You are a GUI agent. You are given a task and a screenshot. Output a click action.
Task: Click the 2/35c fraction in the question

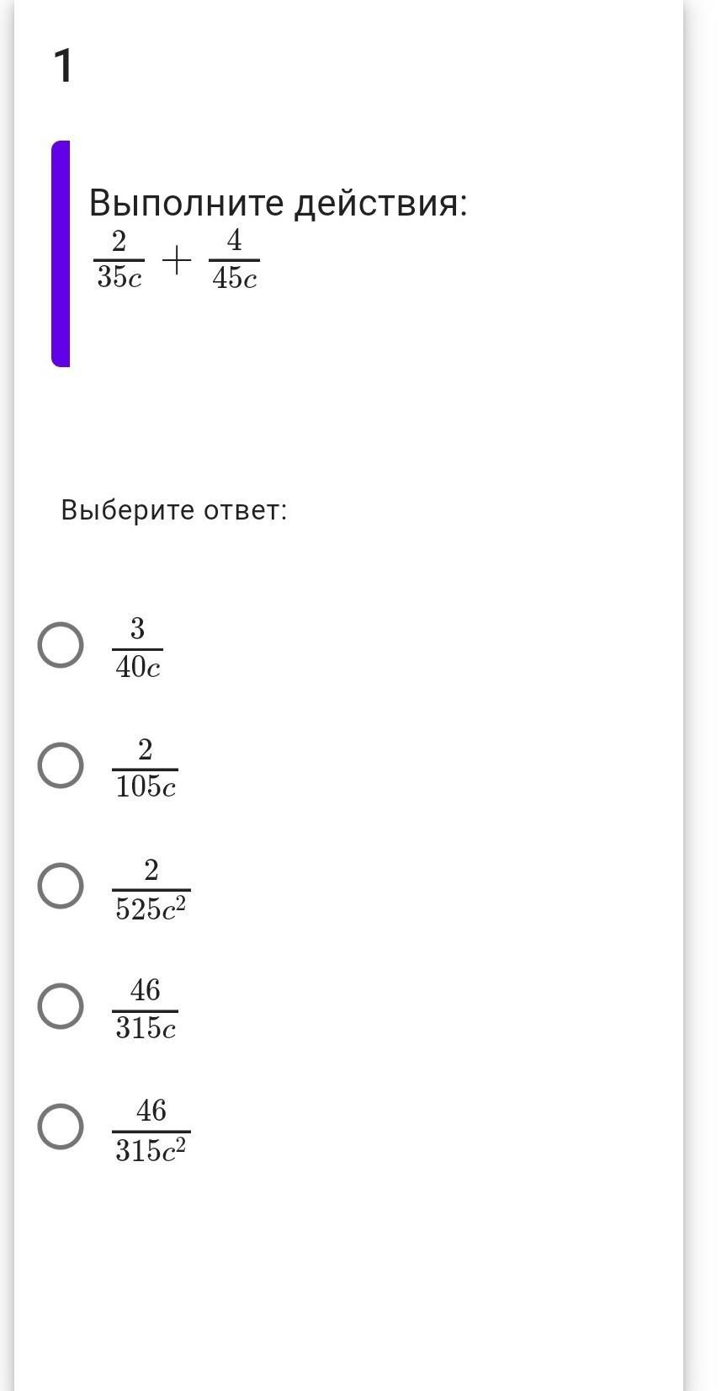[119, 260]
